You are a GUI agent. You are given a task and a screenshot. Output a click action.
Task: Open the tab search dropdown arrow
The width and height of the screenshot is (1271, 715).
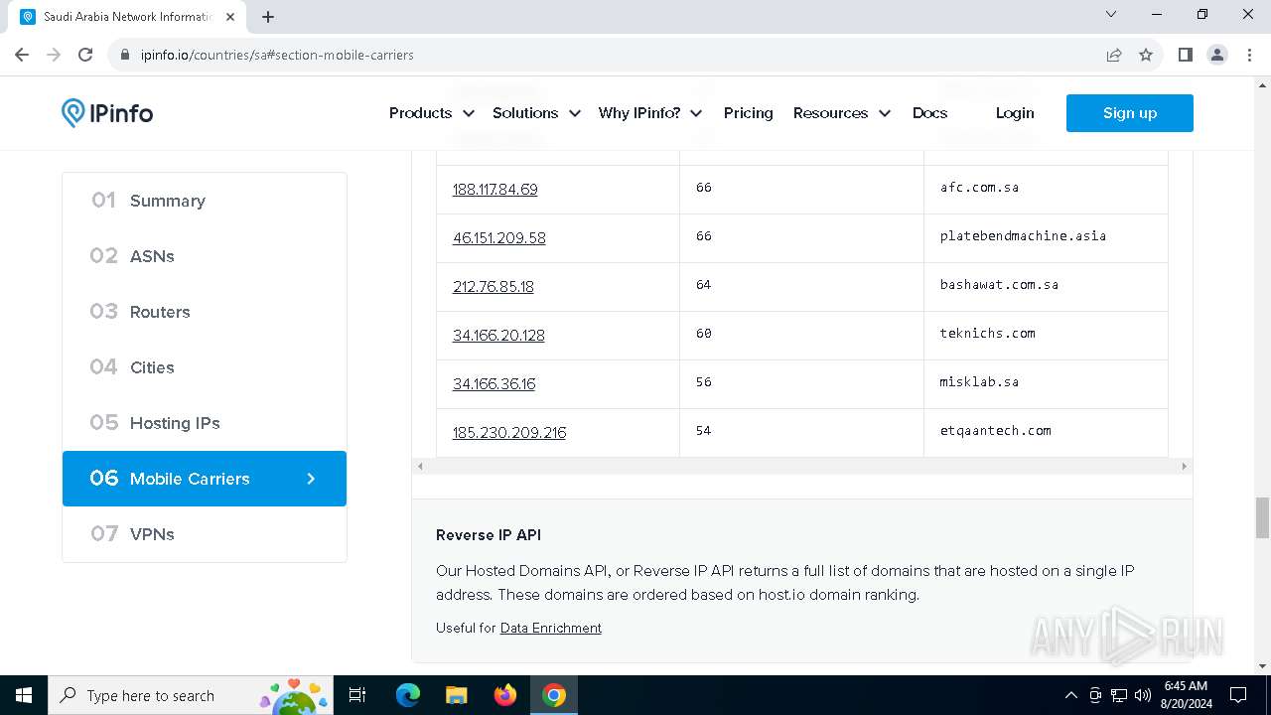pos(1111,15)
